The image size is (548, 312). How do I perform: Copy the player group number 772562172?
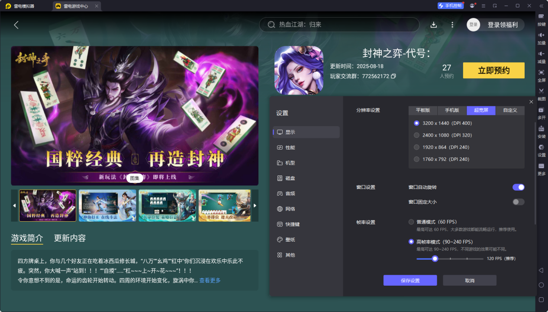(x=393, y=76)
